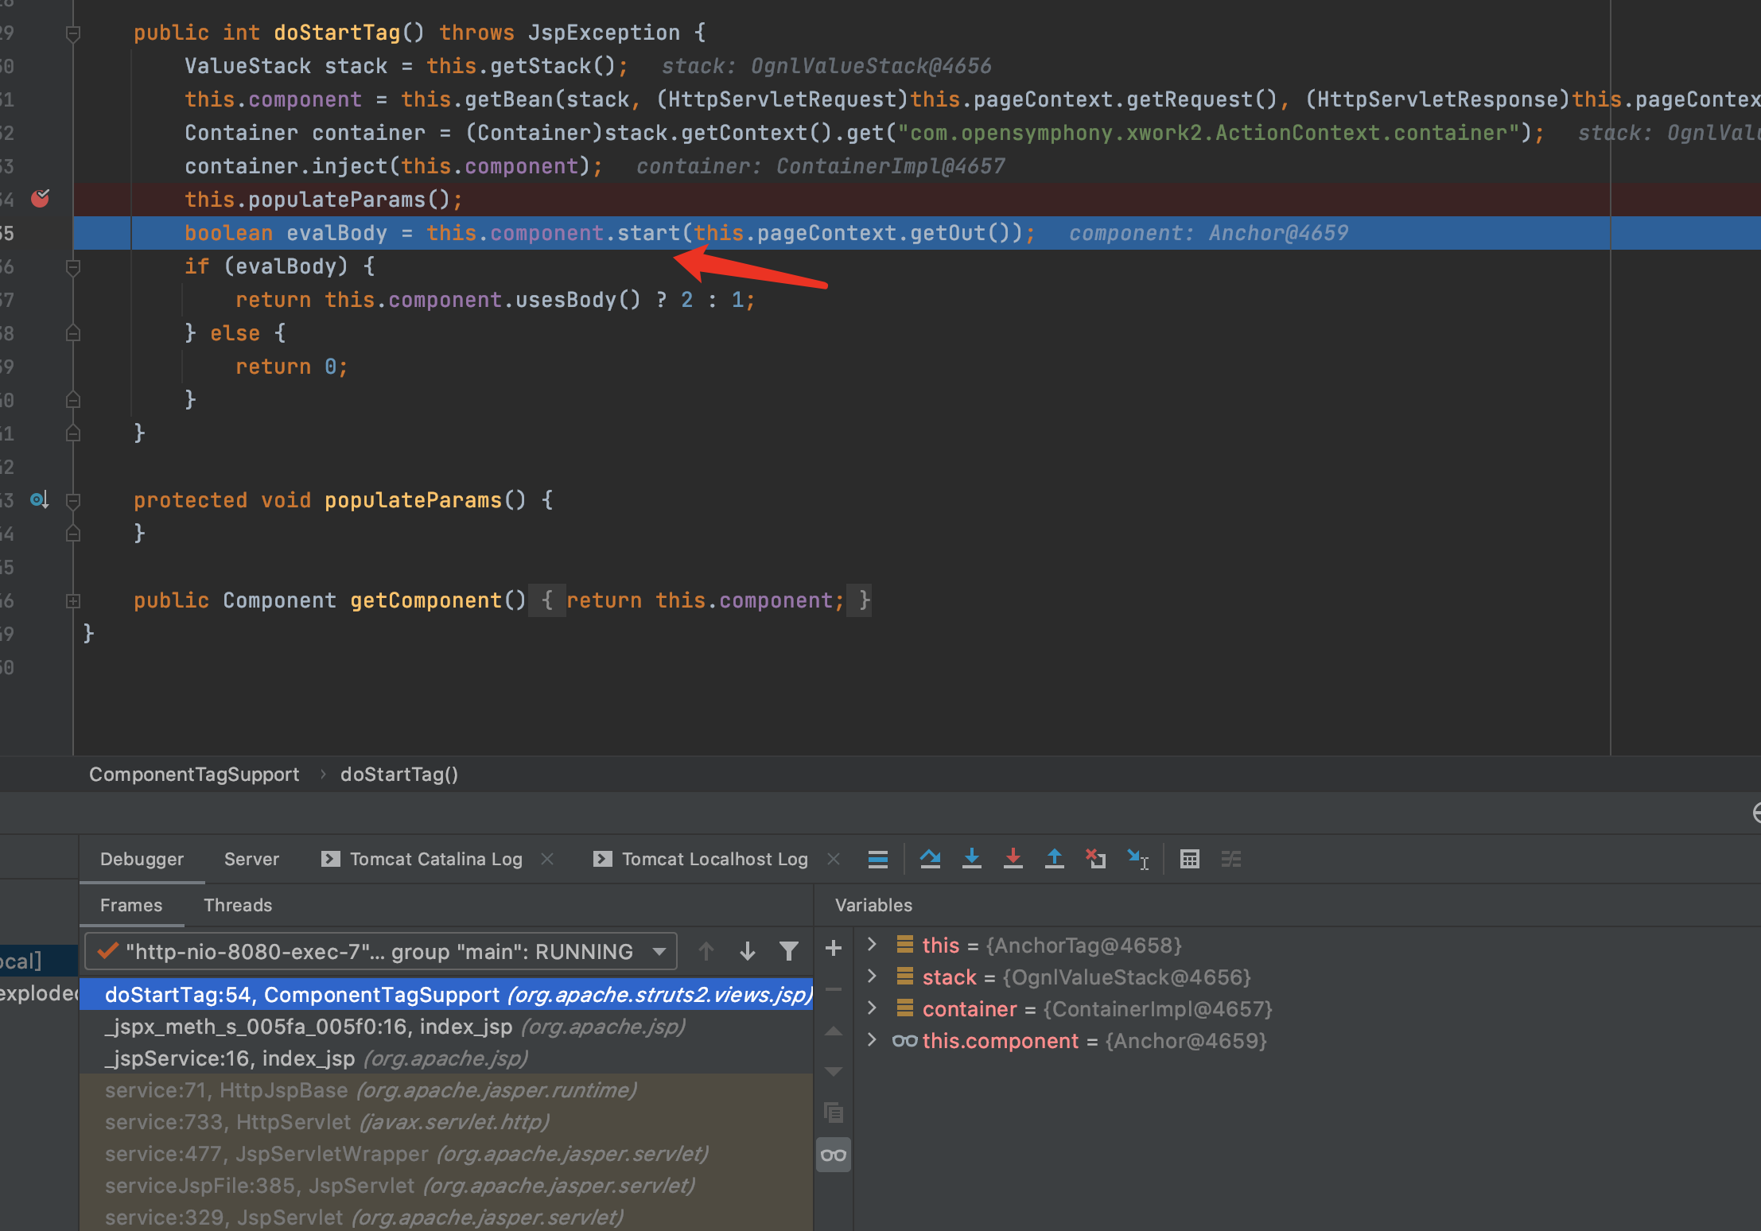Click inline hint 'stack: OgnlValueStack@4656'

pos(826,66)
